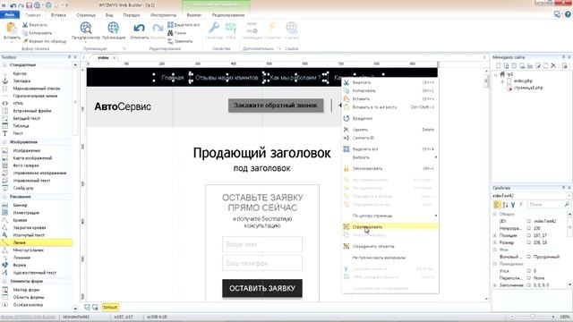The height and width of the screenshot is (322, 573).
Task: Toggle alphabetical sort in properties panel
Action: click(x=505, y=205)
